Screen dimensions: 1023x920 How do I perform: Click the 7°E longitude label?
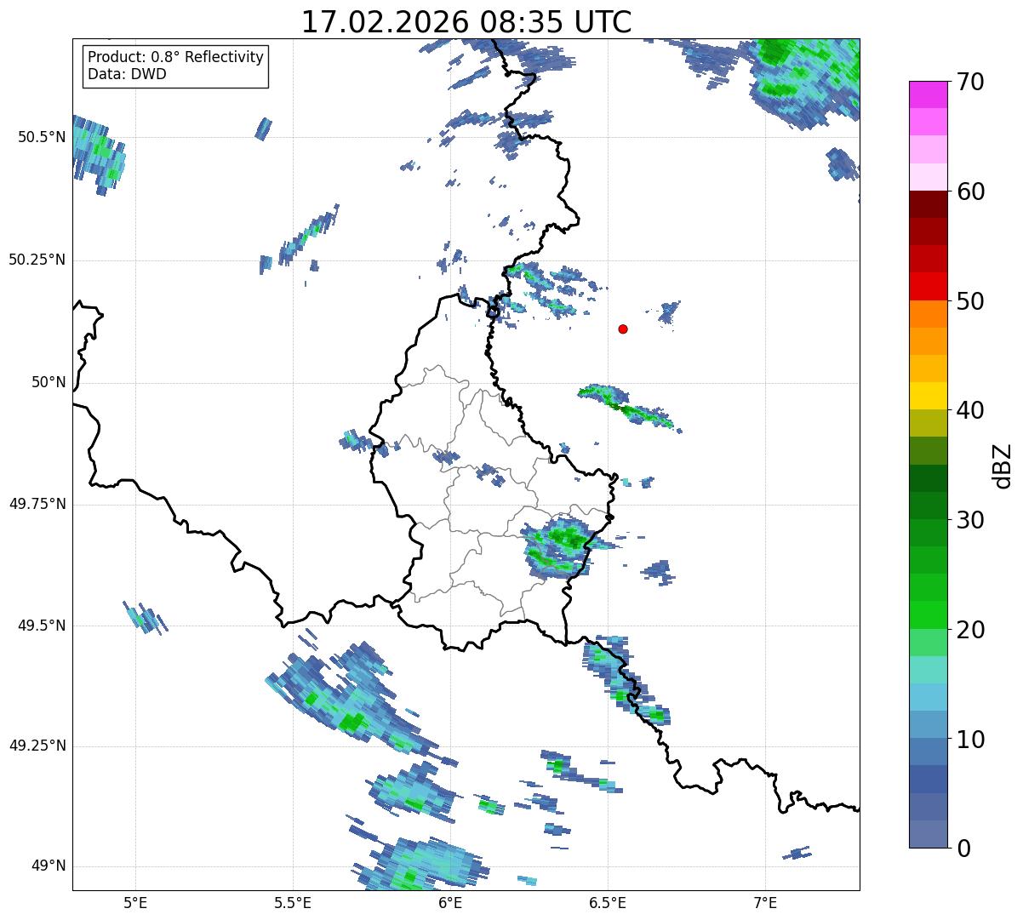765,902
